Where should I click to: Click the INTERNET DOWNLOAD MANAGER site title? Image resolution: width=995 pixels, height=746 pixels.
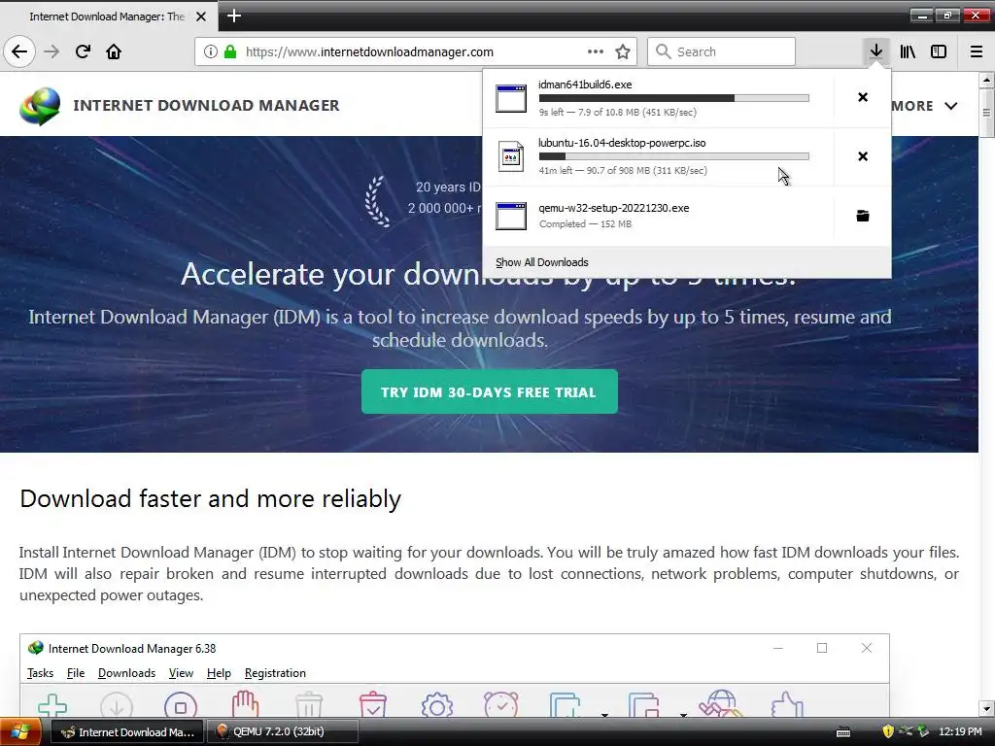(206, 105)
